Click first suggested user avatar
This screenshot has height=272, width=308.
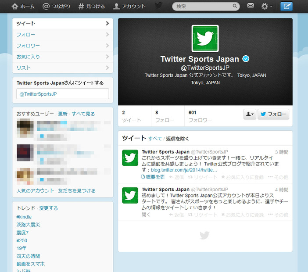click(x=25, y=128)
